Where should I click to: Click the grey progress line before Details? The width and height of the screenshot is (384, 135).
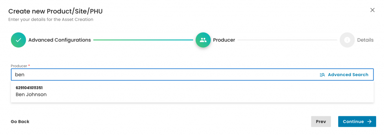click(x=287, y=40)
